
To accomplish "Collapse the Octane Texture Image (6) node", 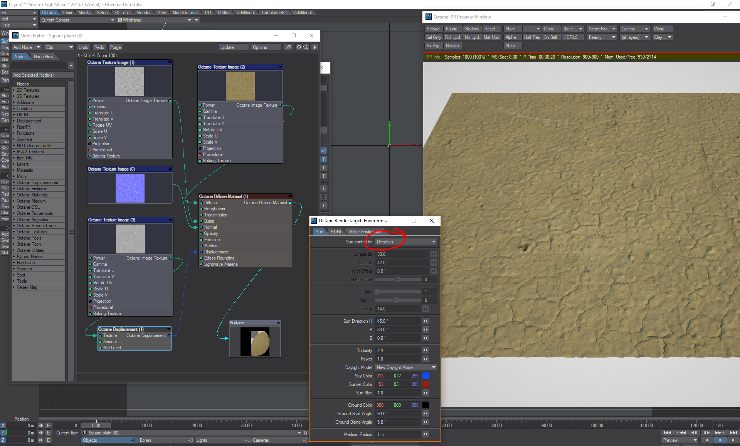I will (x=170, y=169).
